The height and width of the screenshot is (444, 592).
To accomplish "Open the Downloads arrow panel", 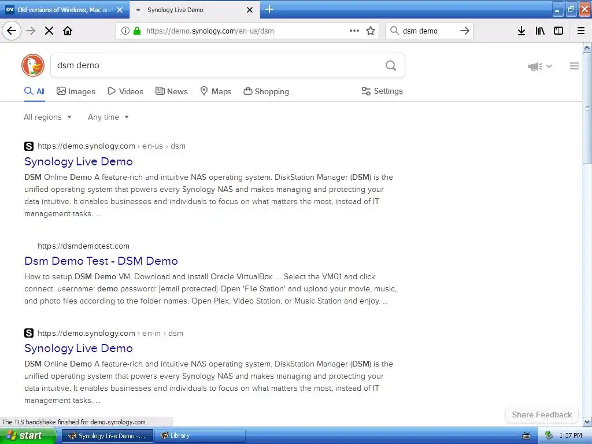I will pyautogui.click(x=521, y=31).
